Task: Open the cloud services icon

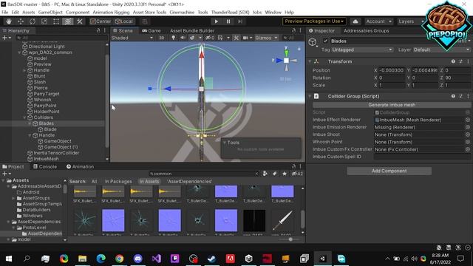Action: (x=355, y=21)
